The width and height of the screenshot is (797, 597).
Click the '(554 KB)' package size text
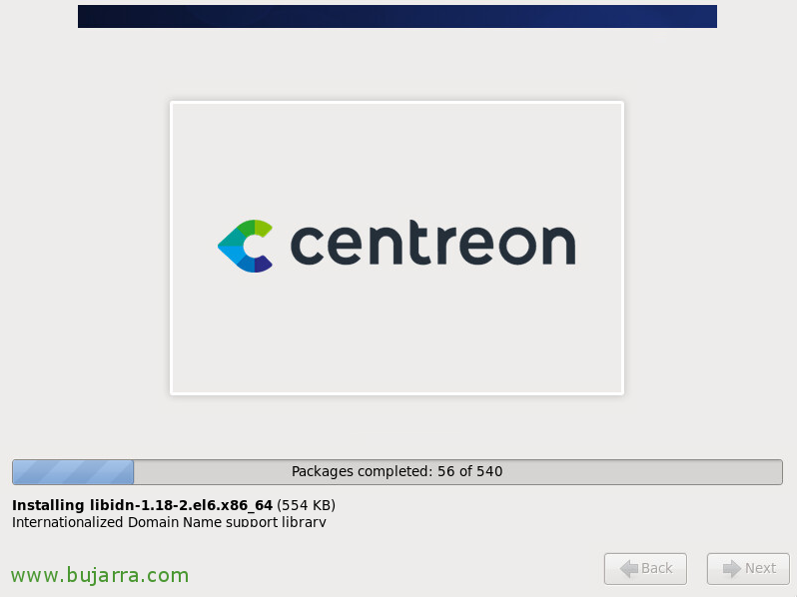tap(306, 505)
